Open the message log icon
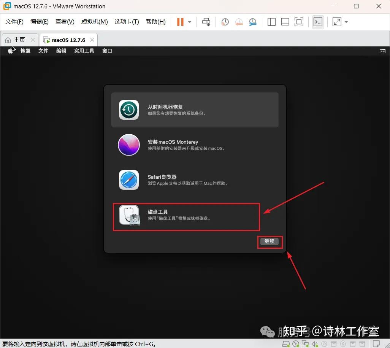390x348 pixels. pyautogui.click(x=376, y=344)
